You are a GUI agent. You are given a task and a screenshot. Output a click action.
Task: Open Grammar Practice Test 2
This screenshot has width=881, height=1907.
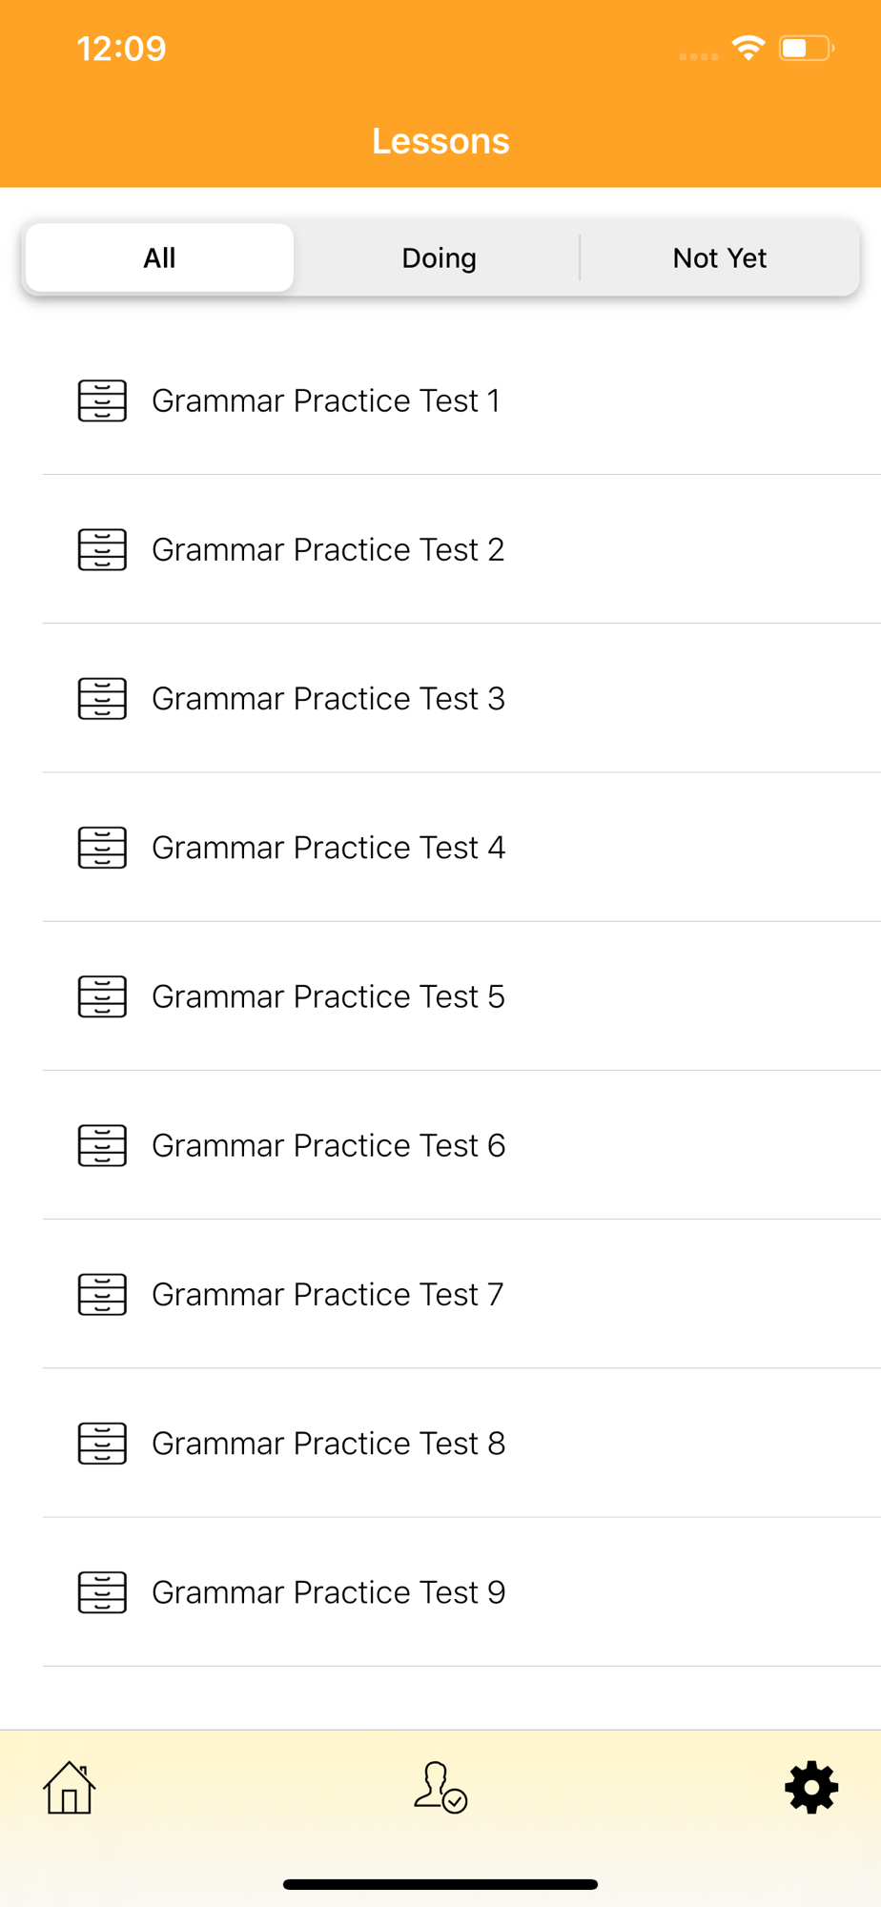(461, 549)
